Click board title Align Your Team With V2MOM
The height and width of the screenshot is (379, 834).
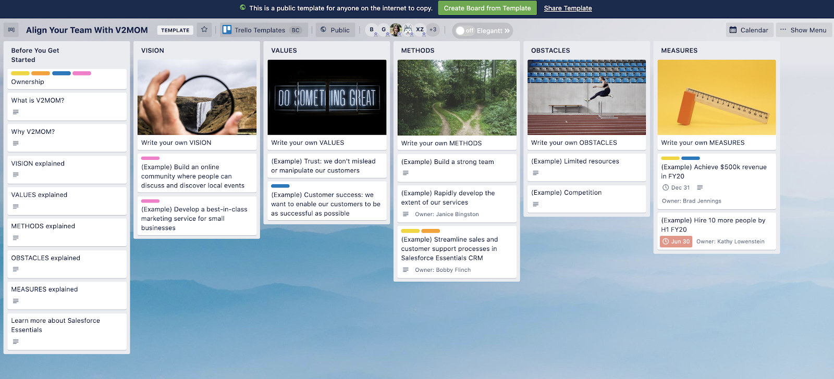[87, 30]
